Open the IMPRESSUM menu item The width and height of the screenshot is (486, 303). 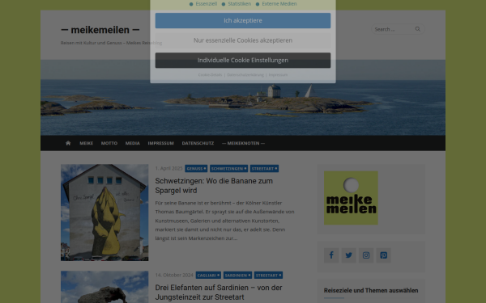coord(160,143)
